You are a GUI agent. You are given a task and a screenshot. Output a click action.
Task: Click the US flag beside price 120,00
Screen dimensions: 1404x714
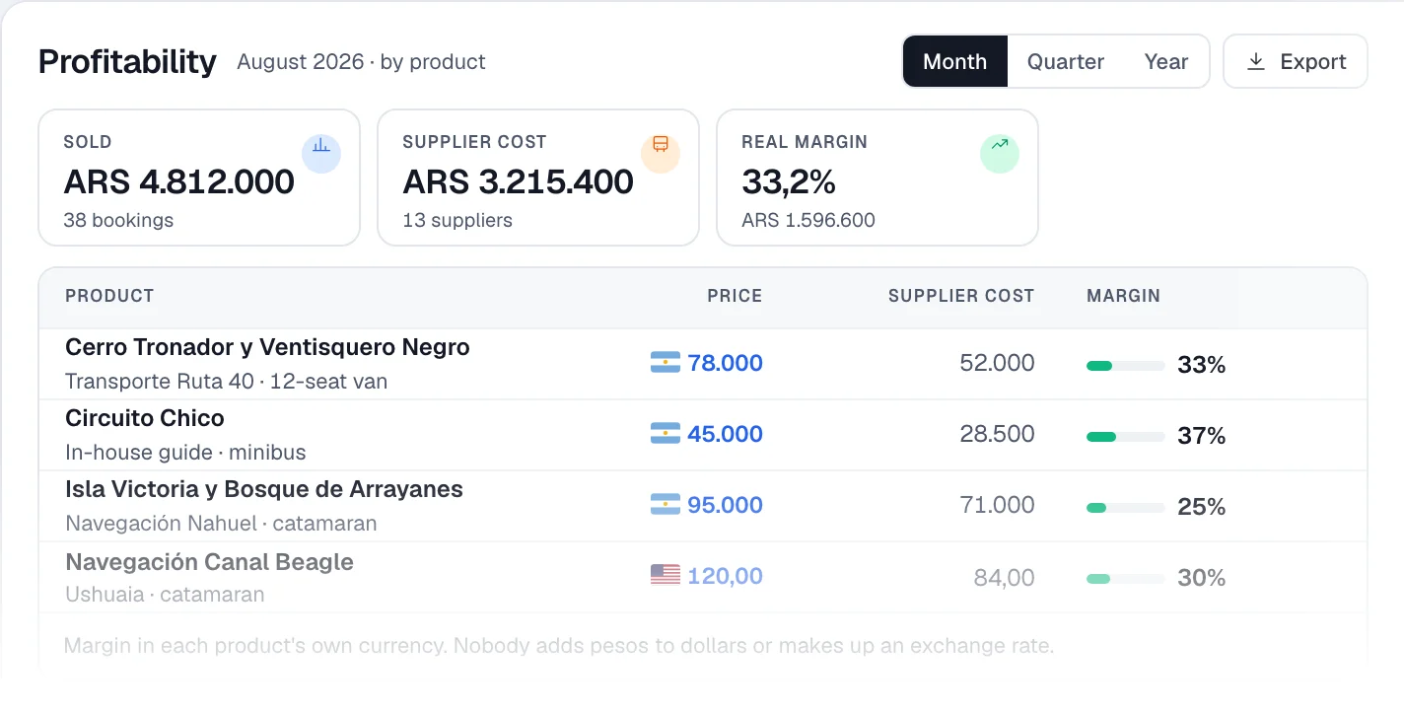click(666, 576)
